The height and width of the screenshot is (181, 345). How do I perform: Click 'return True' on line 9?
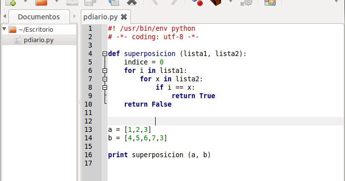pyautogui.click(x=193, y=96)
